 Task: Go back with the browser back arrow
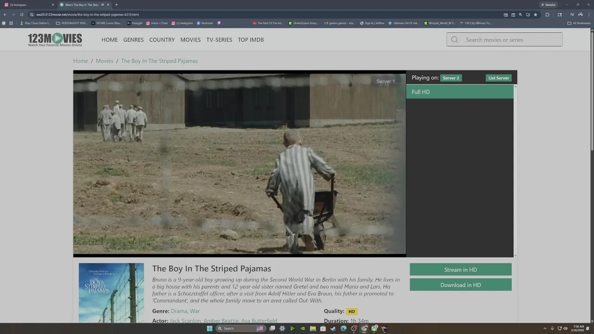pos(5,14)
